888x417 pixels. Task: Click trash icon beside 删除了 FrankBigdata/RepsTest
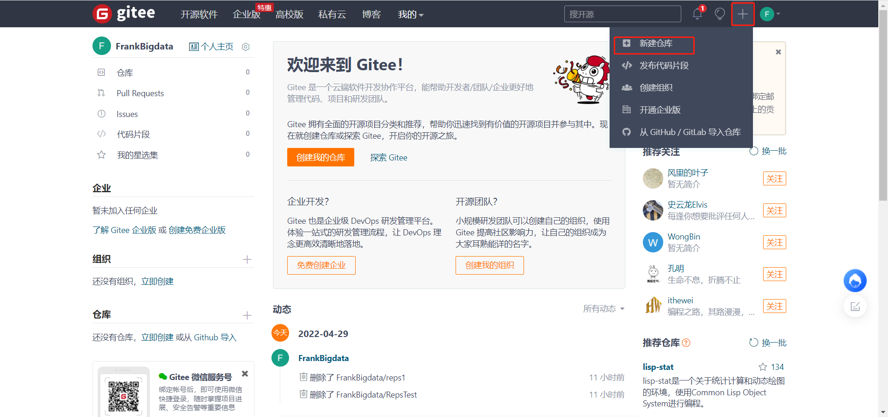pos(303,394)
